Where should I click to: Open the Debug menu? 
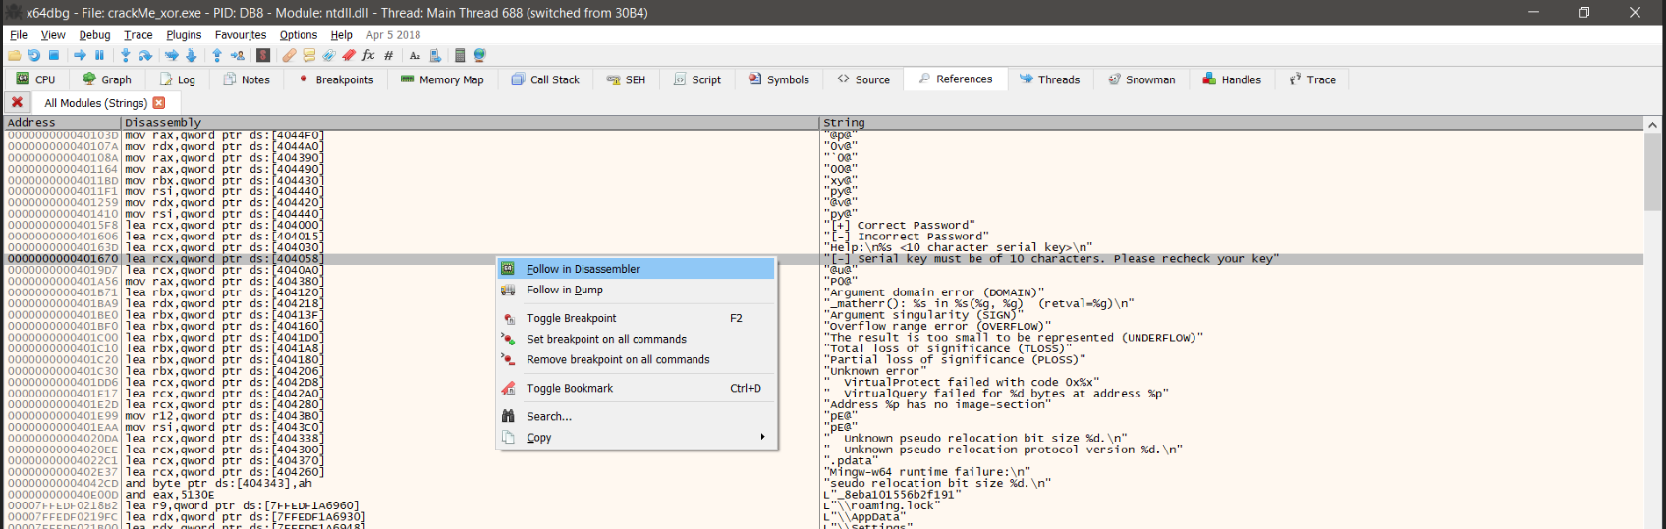click(x=94, y=35)
